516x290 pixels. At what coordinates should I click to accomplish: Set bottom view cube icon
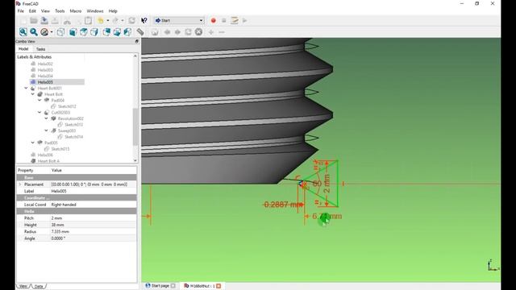[117, 32]
